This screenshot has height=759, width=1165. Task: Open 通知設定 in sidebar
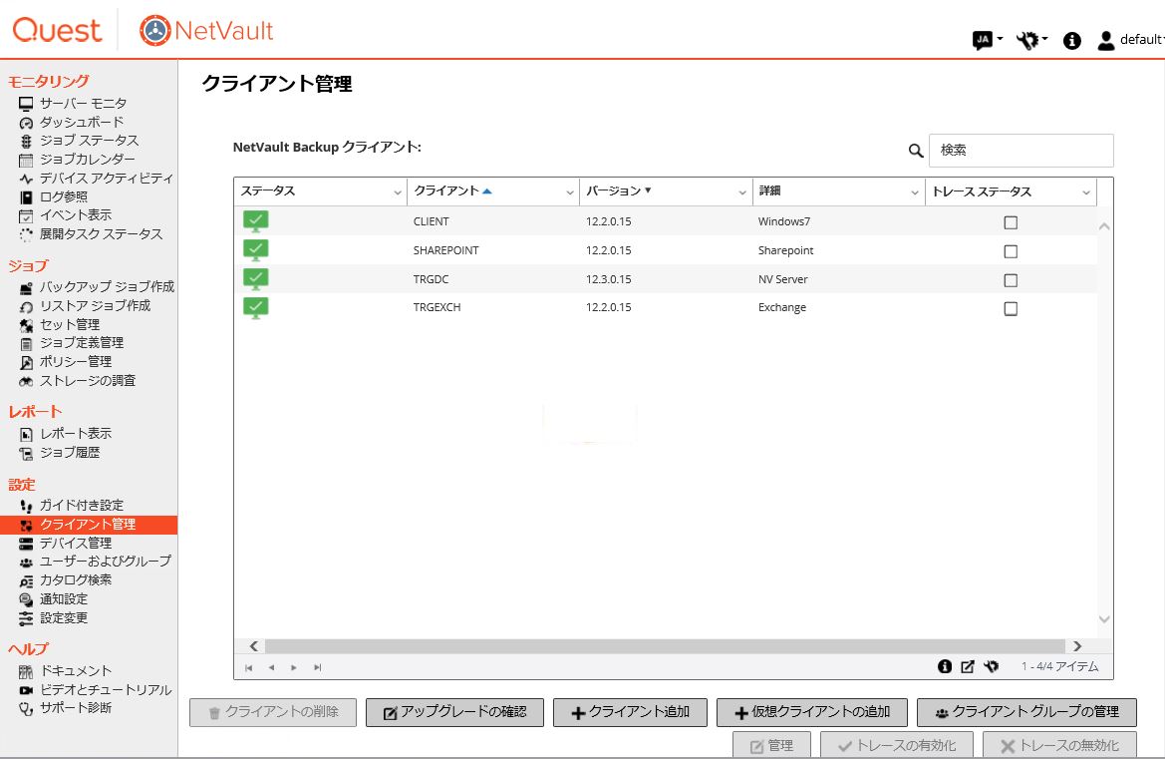coord(64,599)
